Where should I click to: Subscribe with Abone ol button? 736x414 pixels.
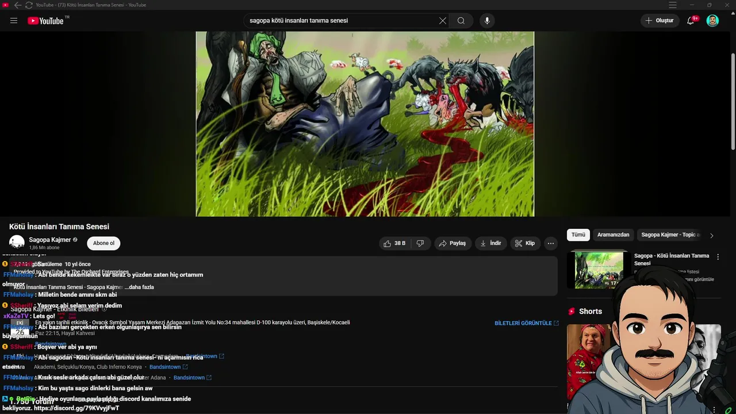click(x=103, y=243)
